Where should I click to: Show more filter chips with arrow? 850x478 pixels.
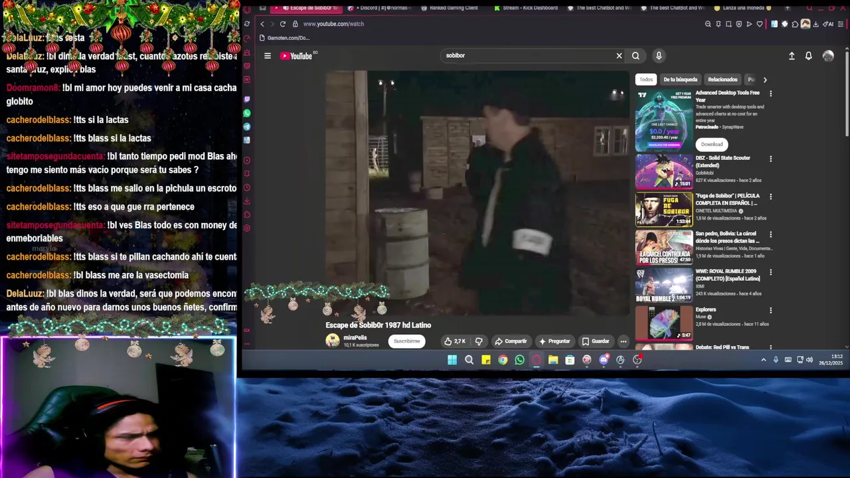tap(765, 80)
